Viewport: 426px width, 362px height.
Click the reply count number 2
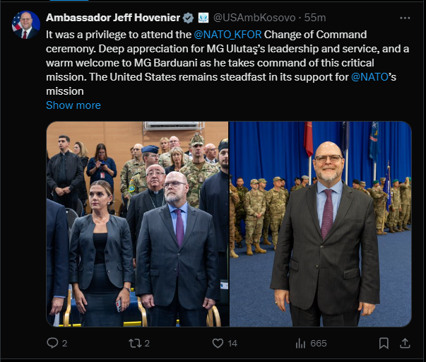[x=64, y=344]
